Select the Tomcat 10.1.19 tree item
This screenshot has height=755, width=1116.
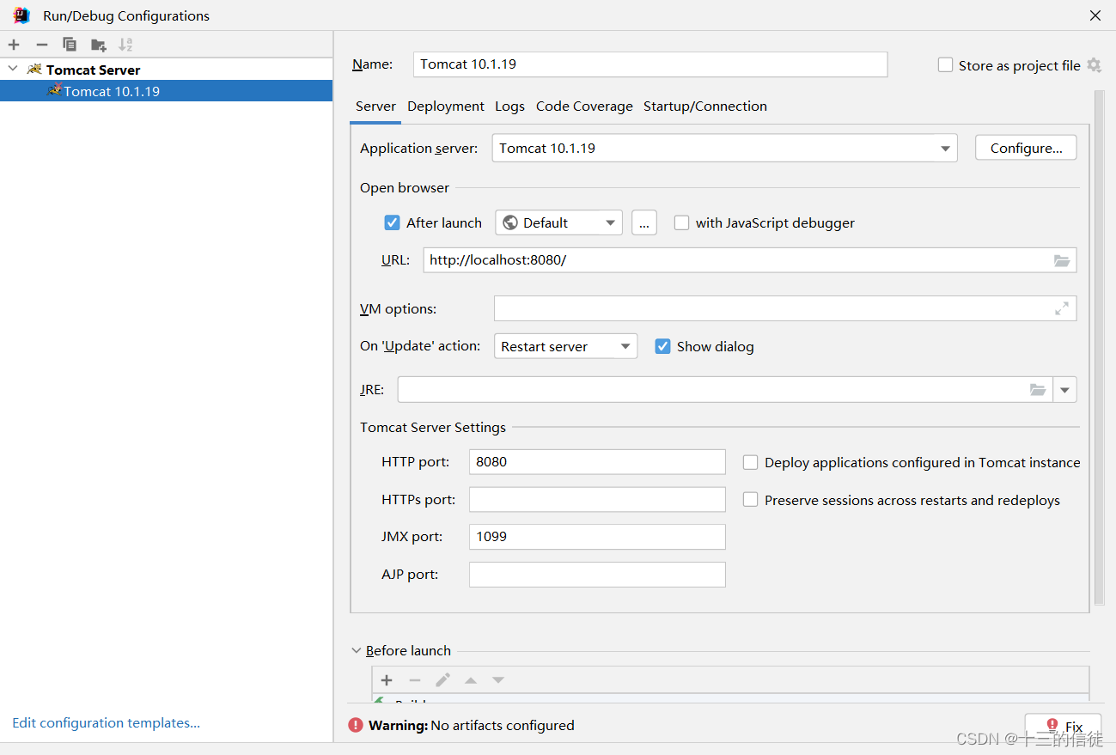pos(166,91)
